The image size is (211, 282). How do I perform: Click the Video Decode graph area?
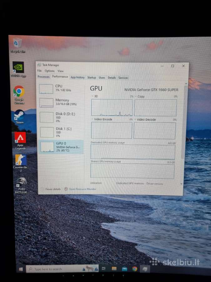[155, 131]
